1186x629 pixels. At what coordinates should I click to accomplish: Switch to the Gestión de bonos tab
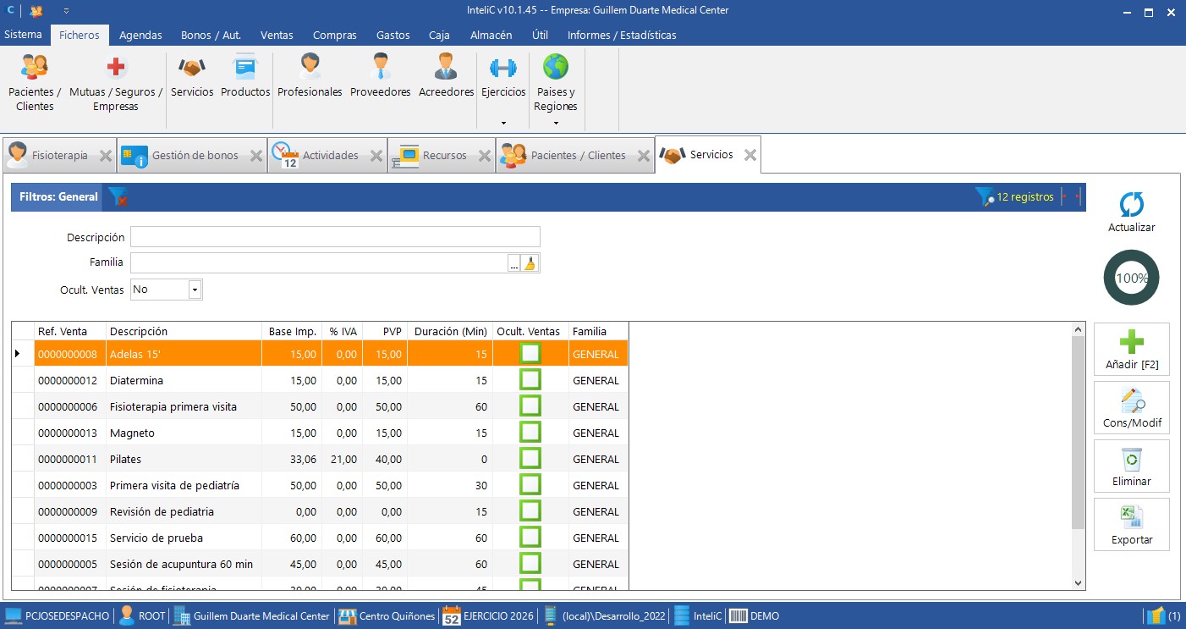[x=195, y=156]
